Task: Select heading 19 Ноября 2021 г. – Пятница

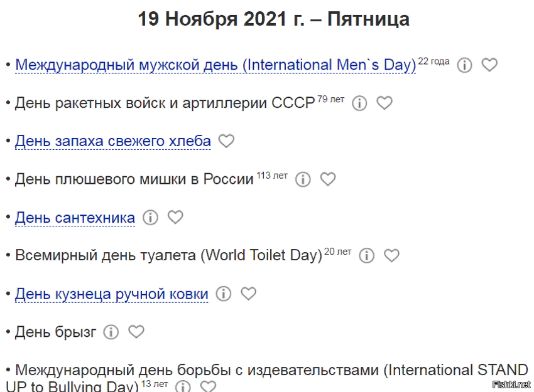Action: click(273, 19)
